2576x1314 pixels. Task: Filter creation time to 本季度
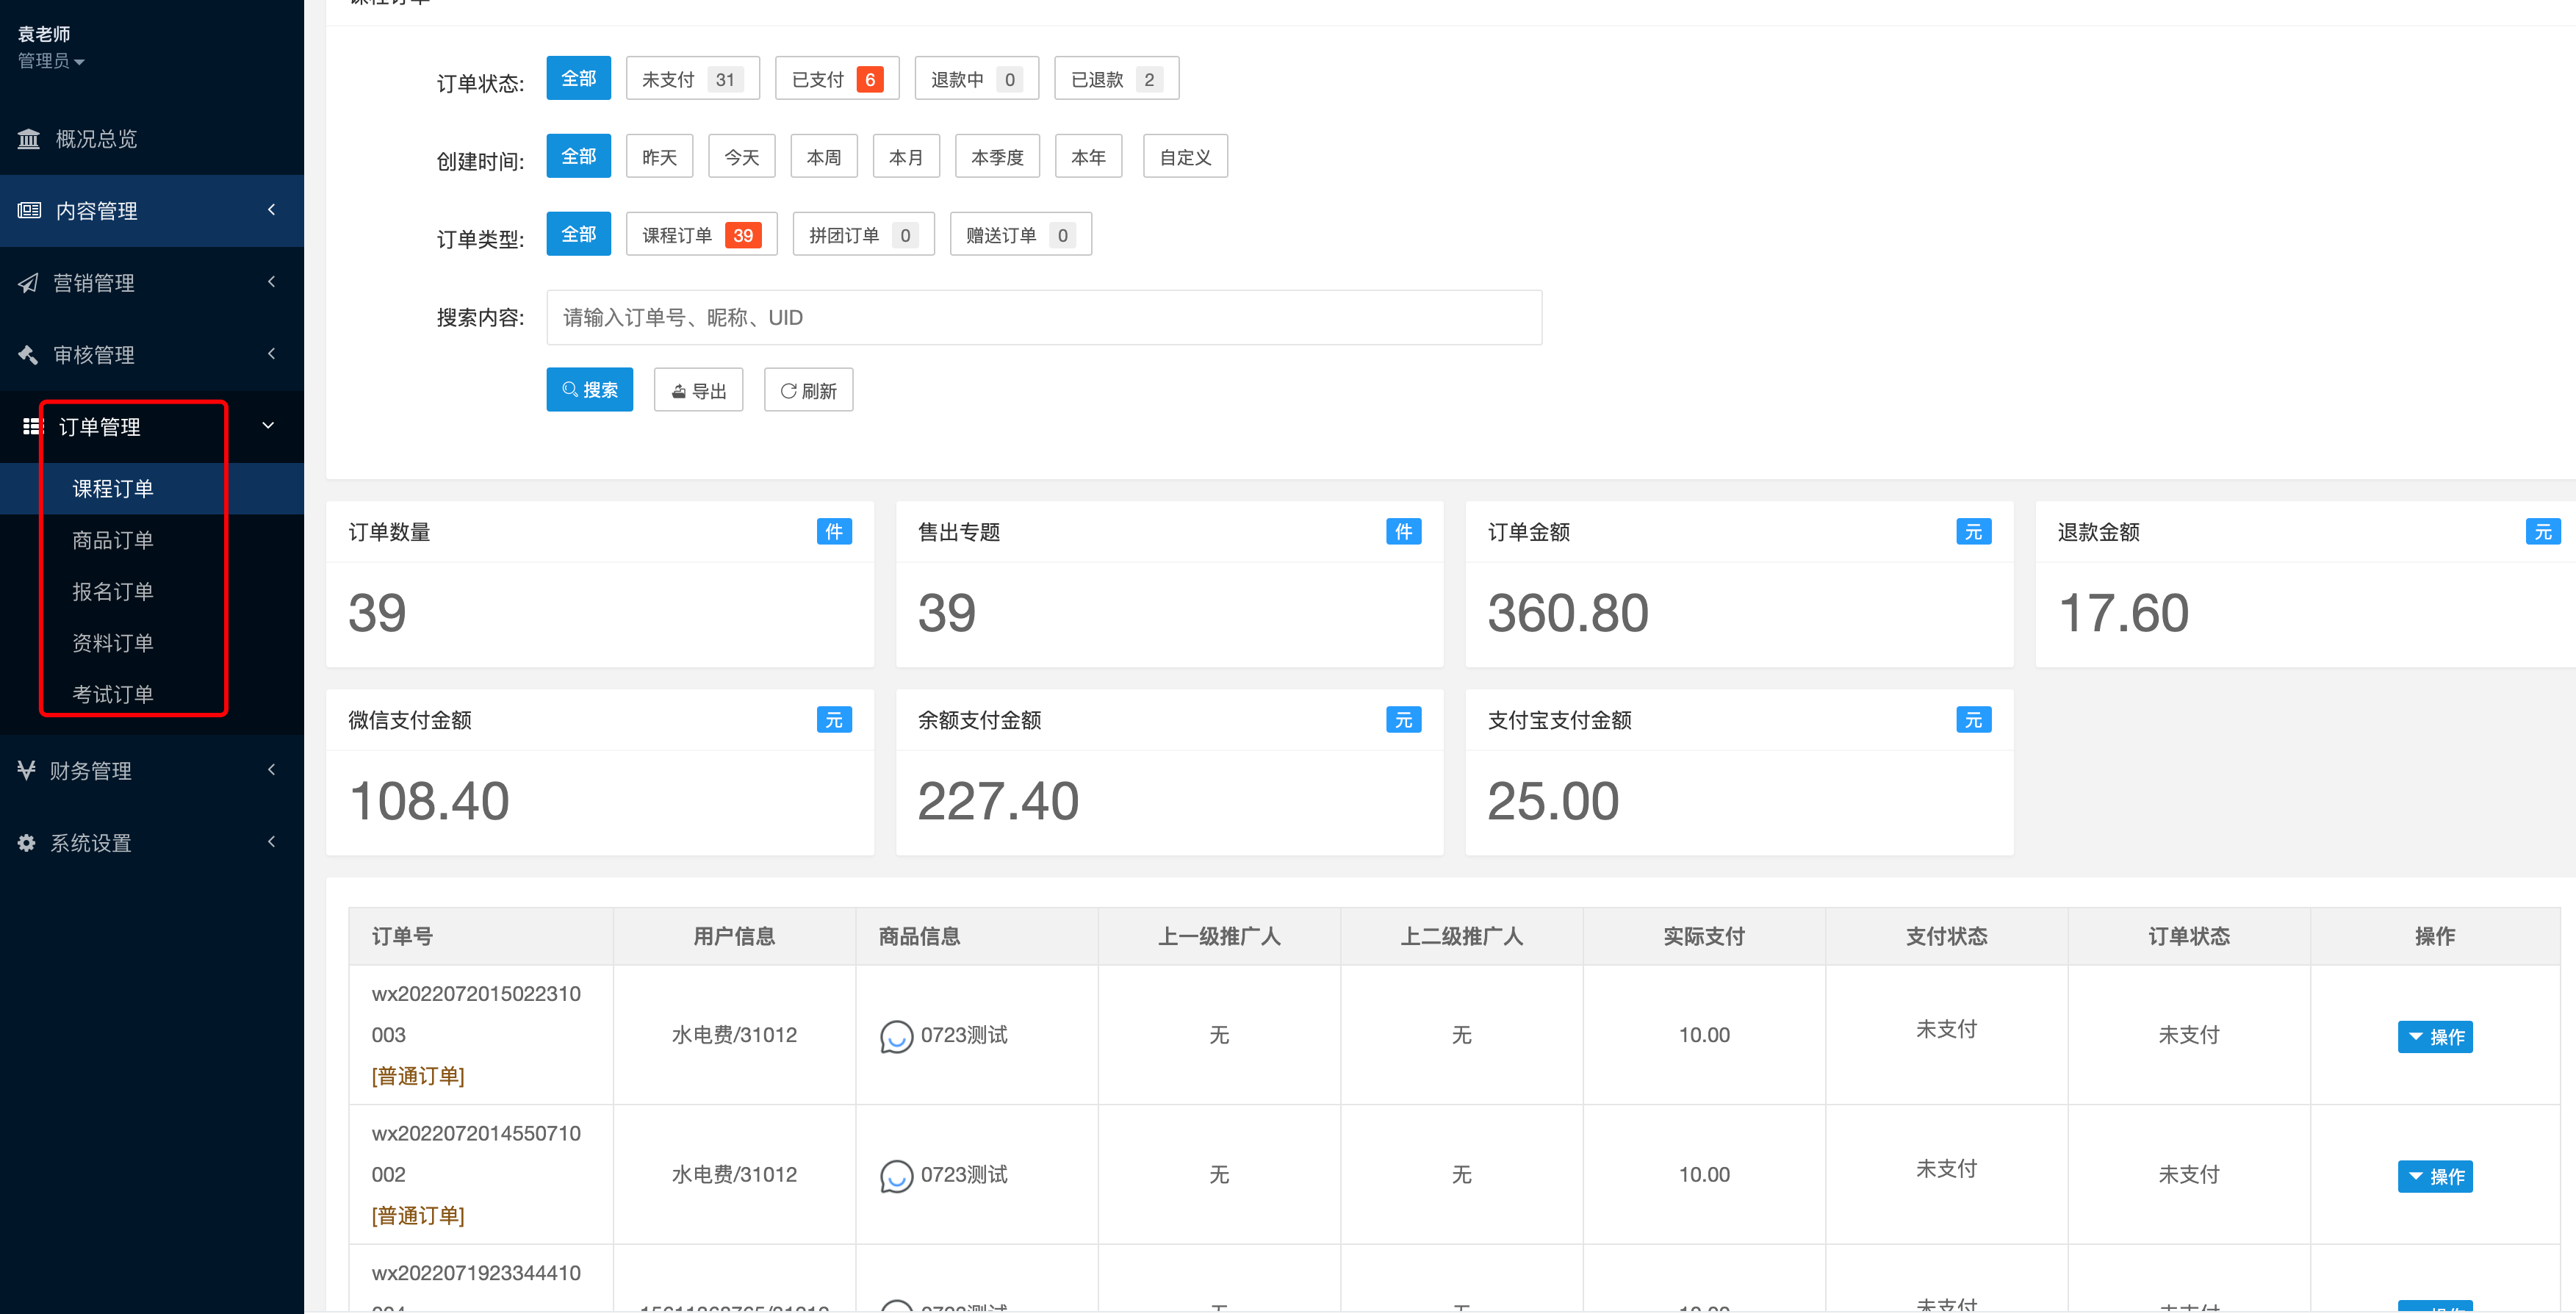[x=997, y=157]
